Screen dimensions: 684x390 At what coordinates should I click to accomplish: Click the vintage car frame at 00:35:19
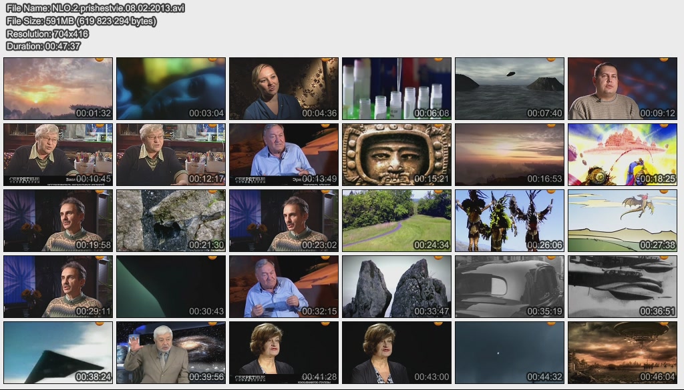click(x=509, y=287)
